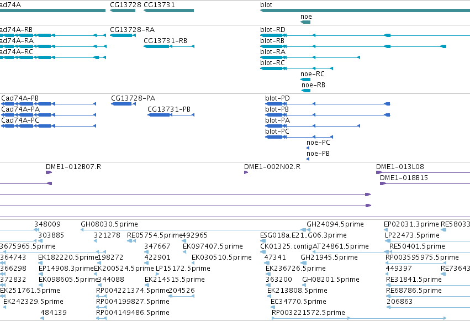Click the 492965 feature label
This screenshot has width=470, height=321.
point(194,235)
